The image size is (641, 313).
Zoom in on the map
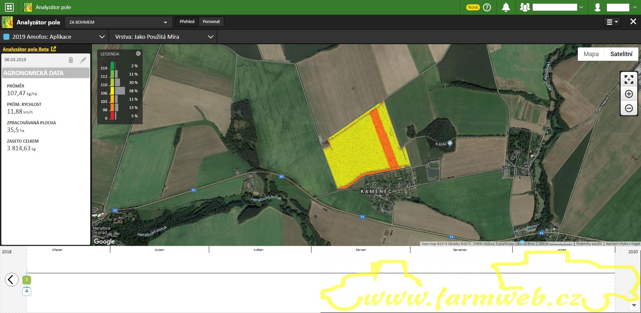click(x=629, y=94)
